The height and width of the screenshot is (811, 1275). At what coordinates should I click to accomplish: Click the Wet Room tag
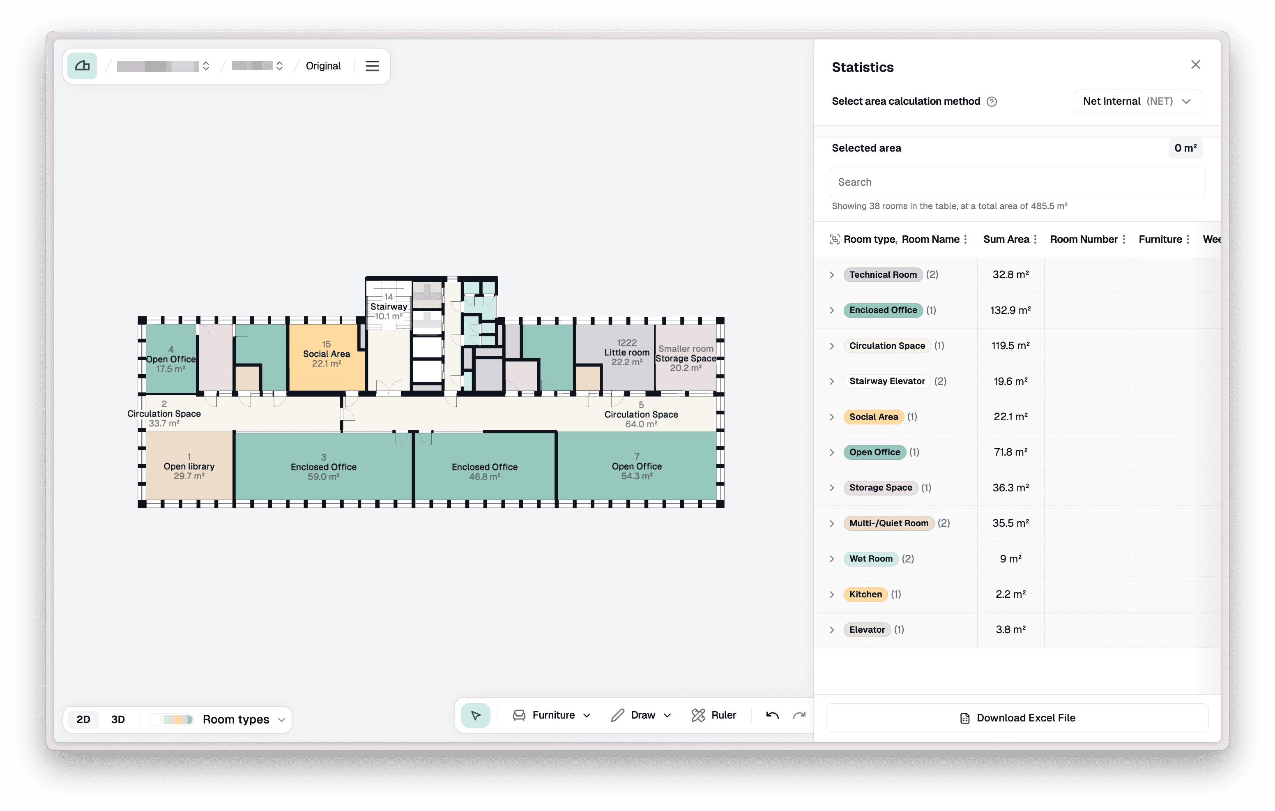870,559
